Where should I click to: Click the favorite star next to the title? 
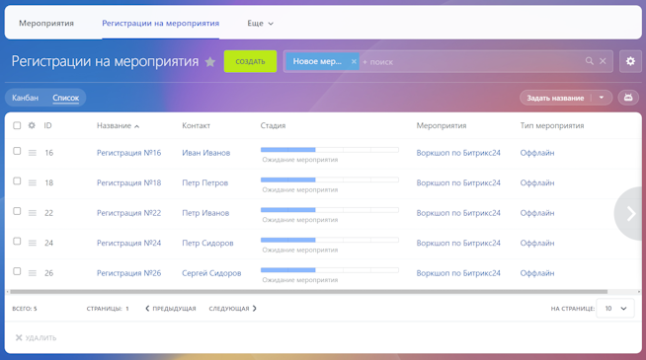pyautogui.click(x=210, y=62)
